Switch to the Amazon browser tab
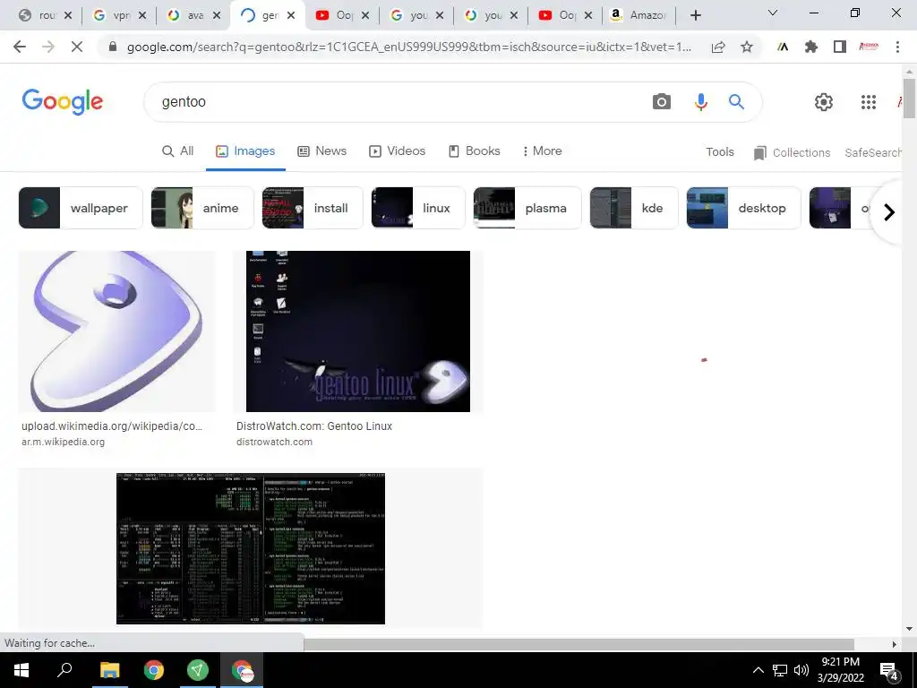The image size is (917, 688). tap(638, 15)
